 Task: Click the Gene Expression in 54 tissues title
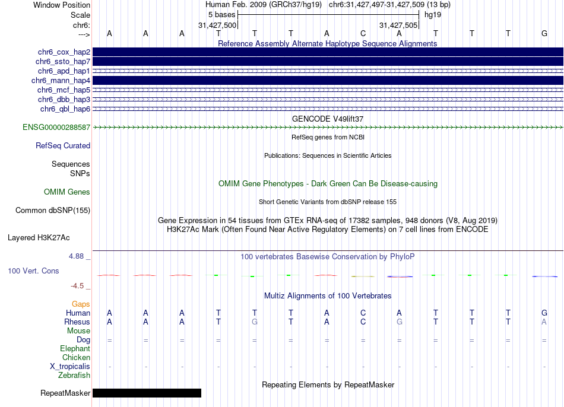click(x=328, y=220)
